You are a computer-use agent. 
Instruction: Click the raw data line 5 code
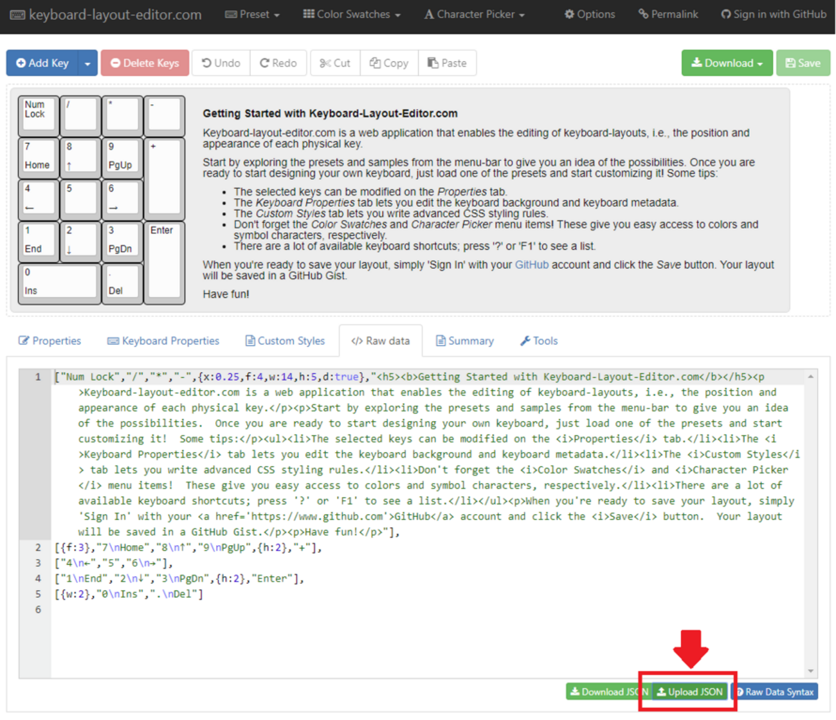(129, 594)
